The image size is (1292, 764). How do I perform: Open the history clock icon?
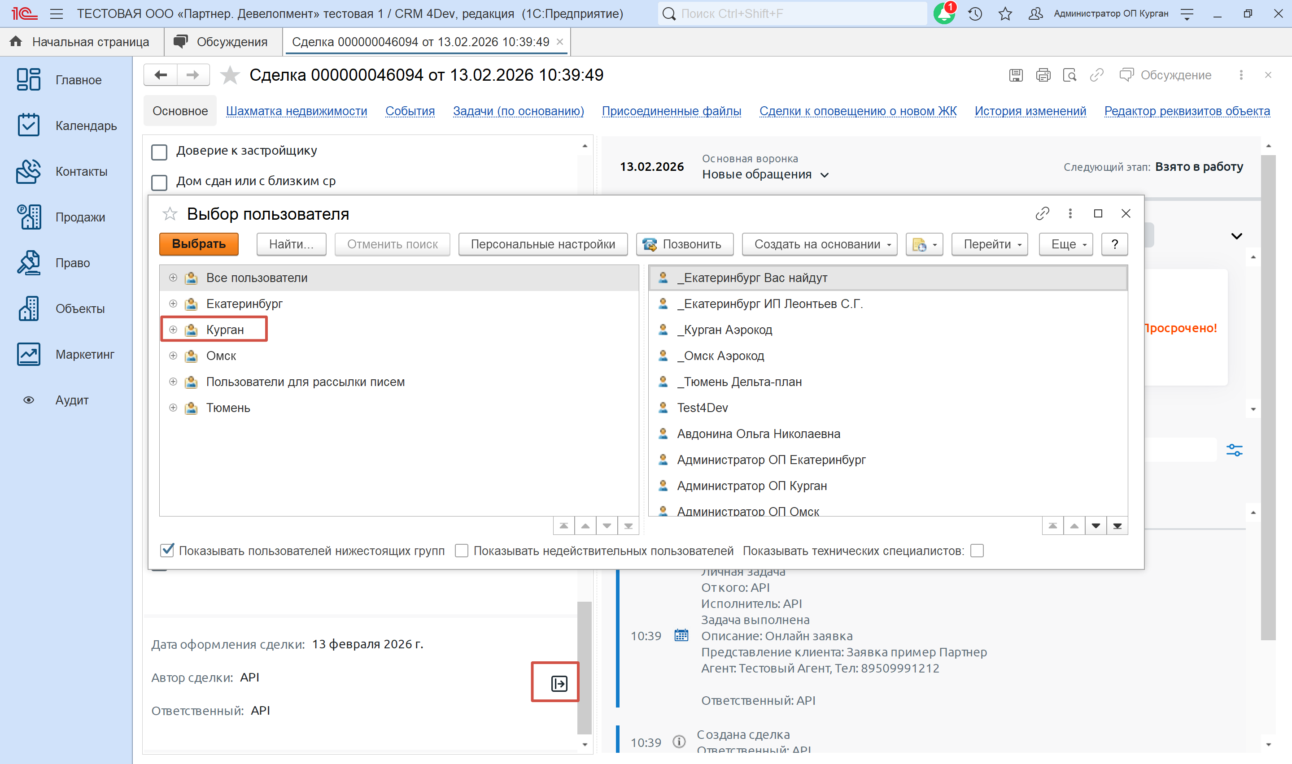tap(975, 14)
